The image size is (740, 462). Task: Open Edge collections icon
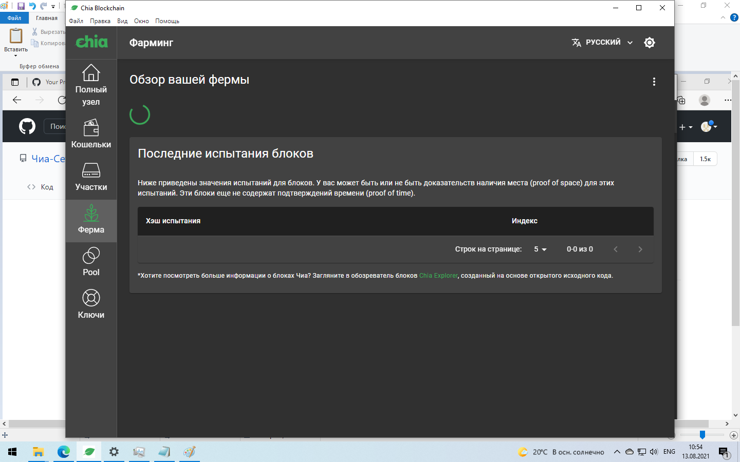tap(681, 100)
